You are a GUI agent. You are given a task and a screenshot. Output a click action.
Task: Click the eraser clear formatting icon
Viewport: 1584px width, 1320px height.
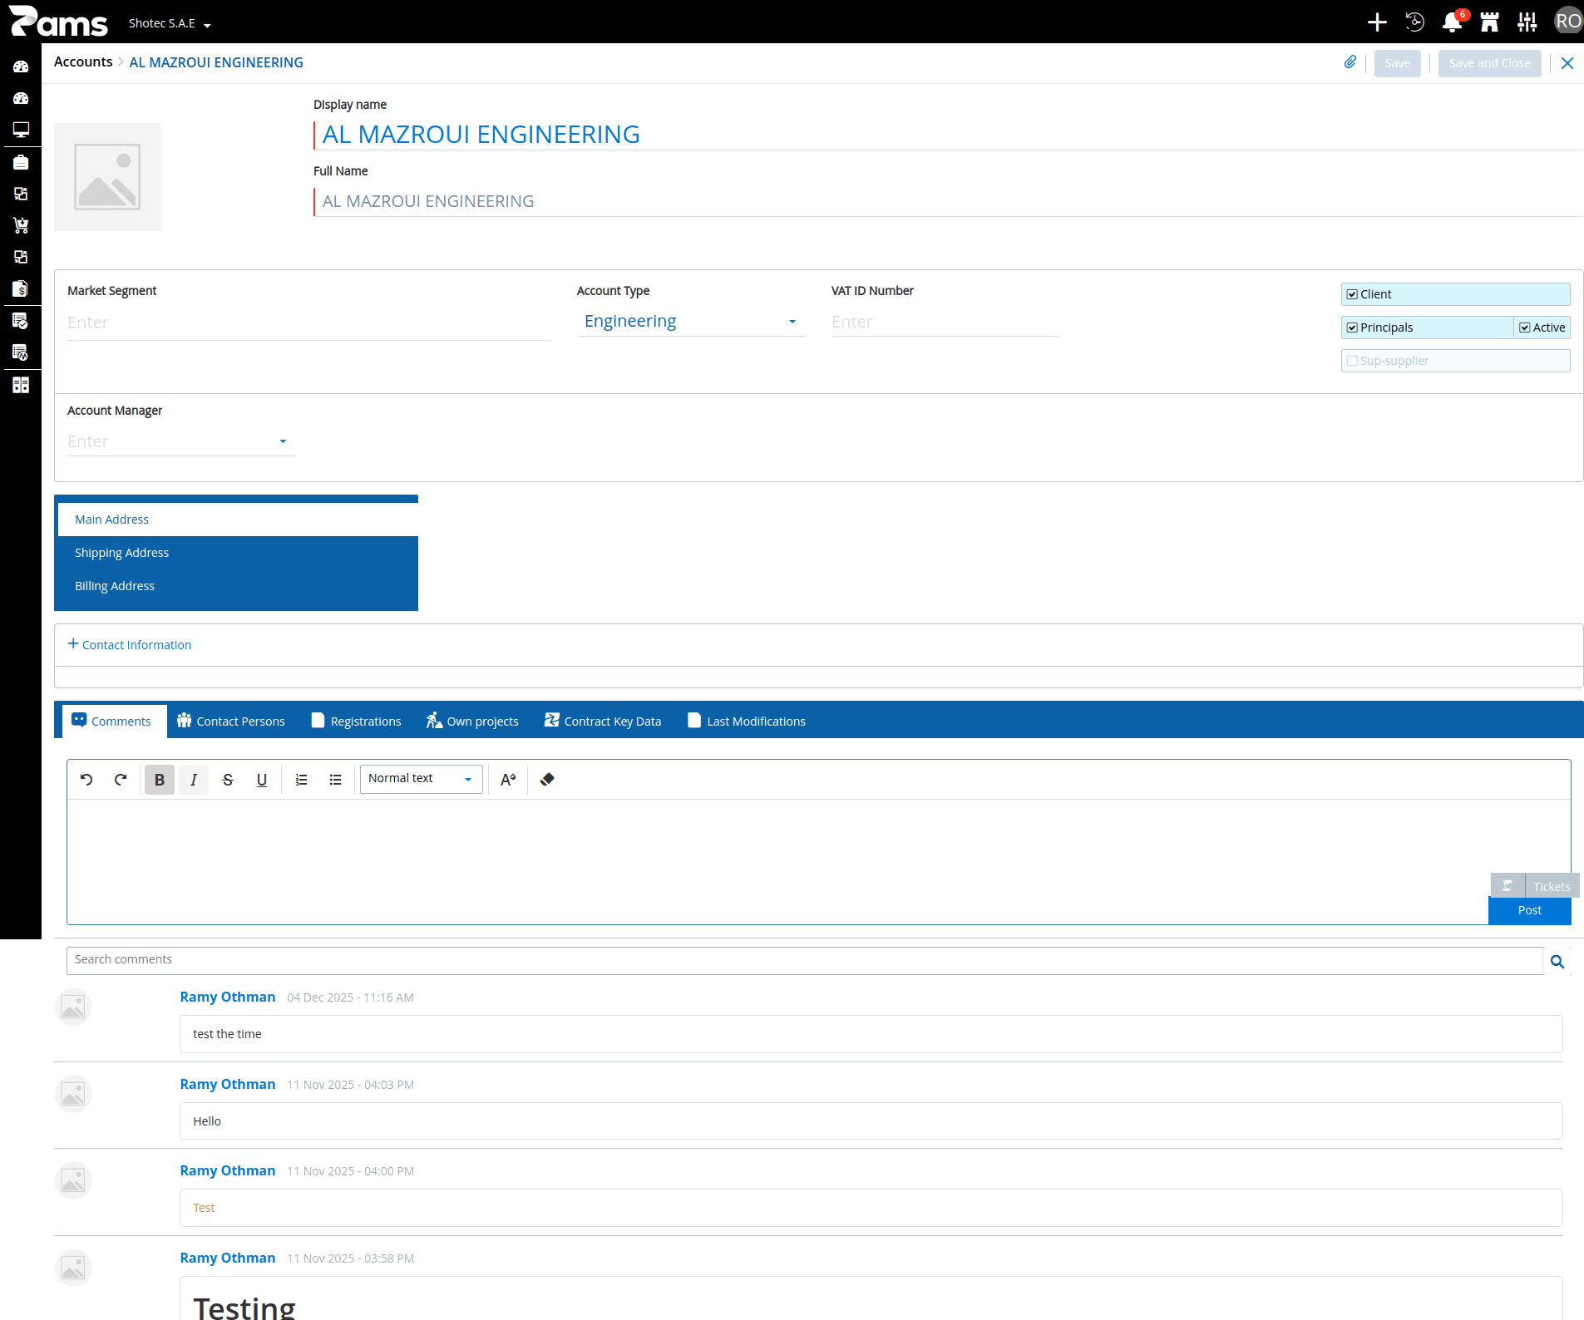547,780
